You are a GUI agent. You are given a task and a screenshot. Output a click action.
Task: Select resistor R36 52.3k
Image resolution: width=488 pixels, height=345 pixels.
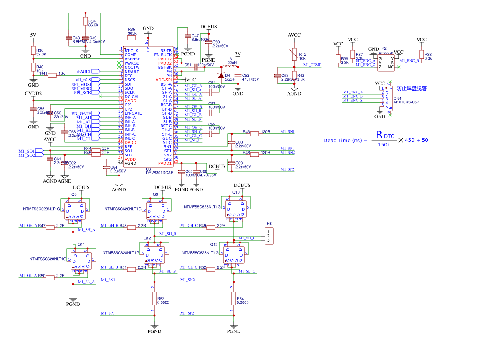pos(33,50)
